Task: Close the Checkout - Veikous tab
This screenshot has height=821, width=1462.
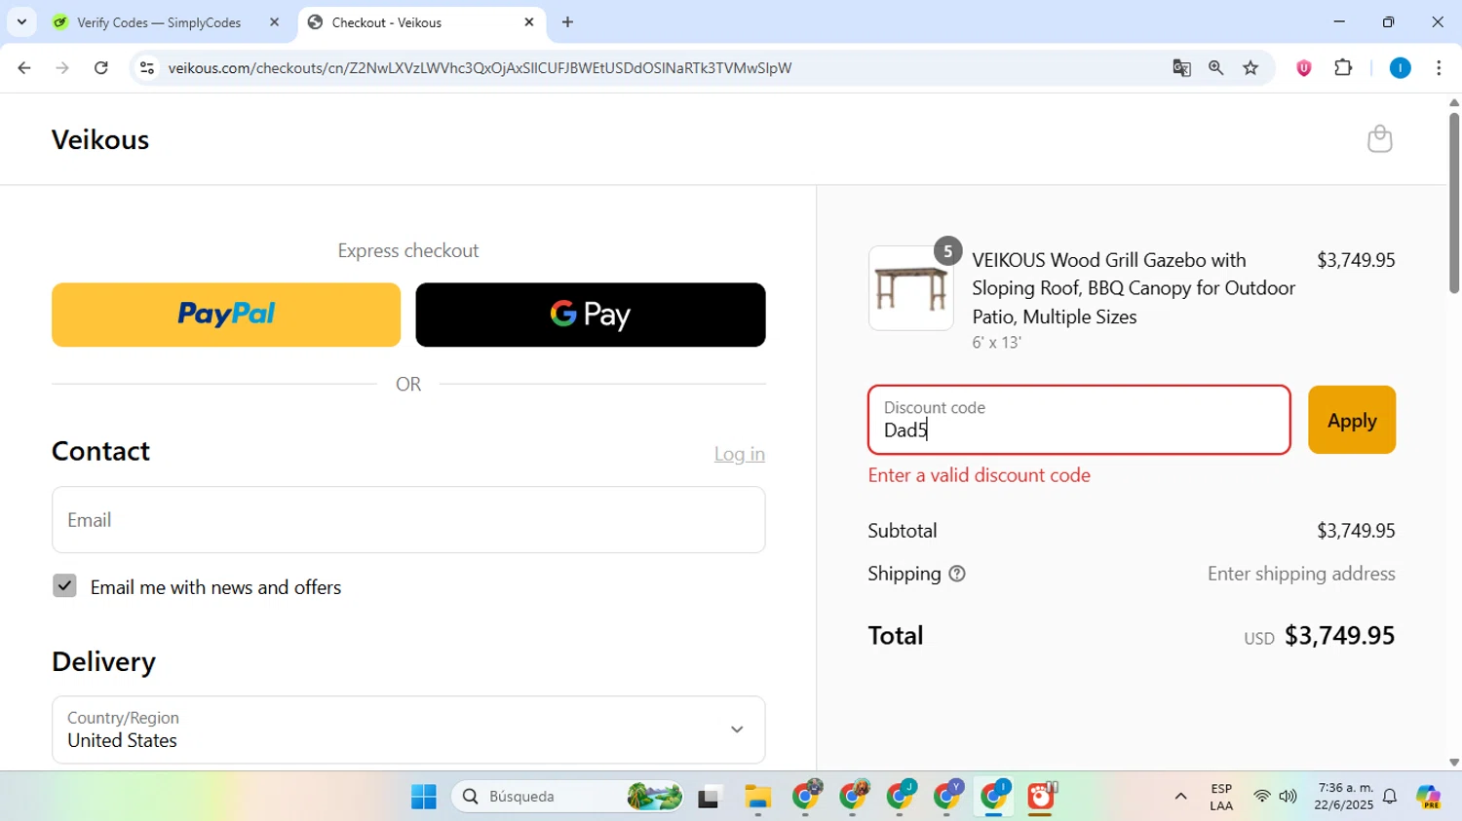Action: tap(529, 22)
